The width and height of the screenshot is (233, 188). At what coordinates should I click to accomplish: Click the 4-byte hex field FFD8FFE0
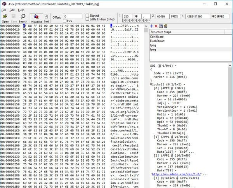(219, 16)
